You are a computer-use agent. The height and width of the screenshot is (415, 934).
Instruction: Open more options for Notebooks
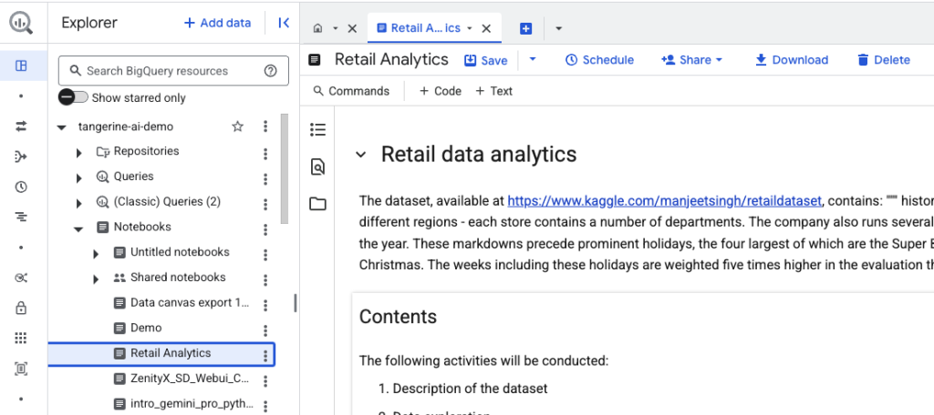[265, 229]
